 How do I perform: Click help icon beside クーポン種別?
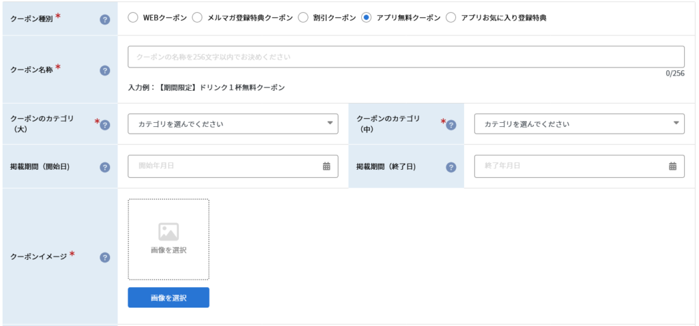click(x=104, y=20)
